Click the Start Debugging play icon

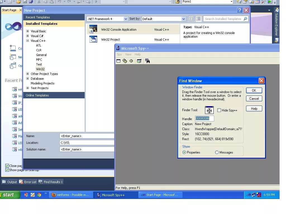click(96, 2)
